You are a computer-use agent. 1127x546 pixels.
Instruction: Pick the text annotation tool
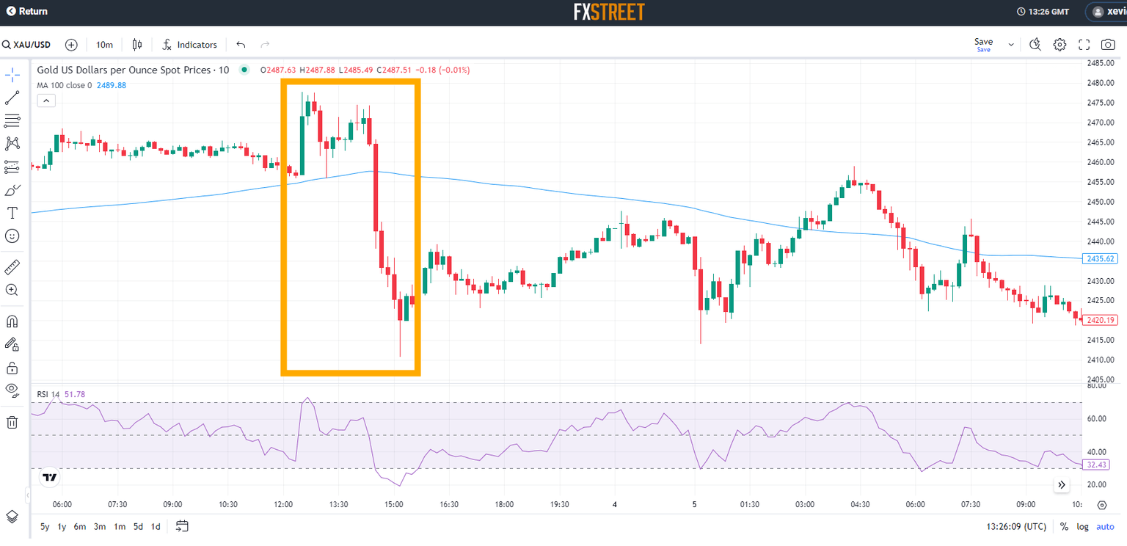click(12, 213)
